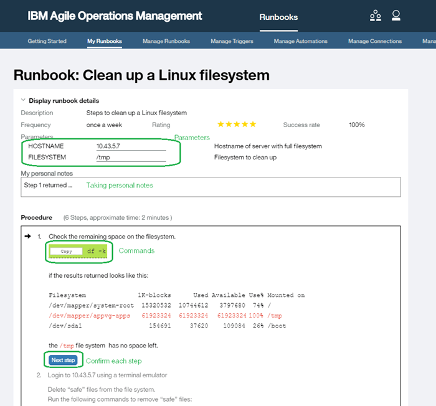Image resolution: width=436 pixels, height=406 pixels.
Task: Collapse the Display runbook details chevron
Action: [24, 100]
